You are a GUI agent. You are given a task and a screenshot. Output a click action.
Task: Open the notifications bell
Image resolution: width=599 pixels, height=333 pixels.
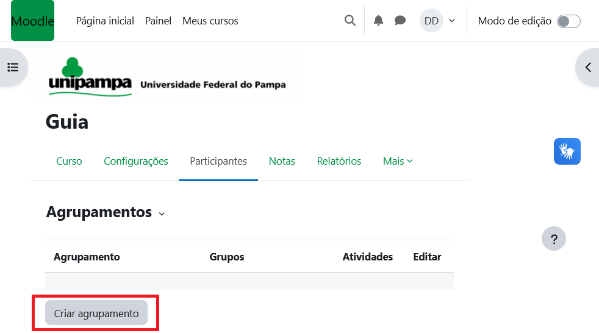point(379,21)
